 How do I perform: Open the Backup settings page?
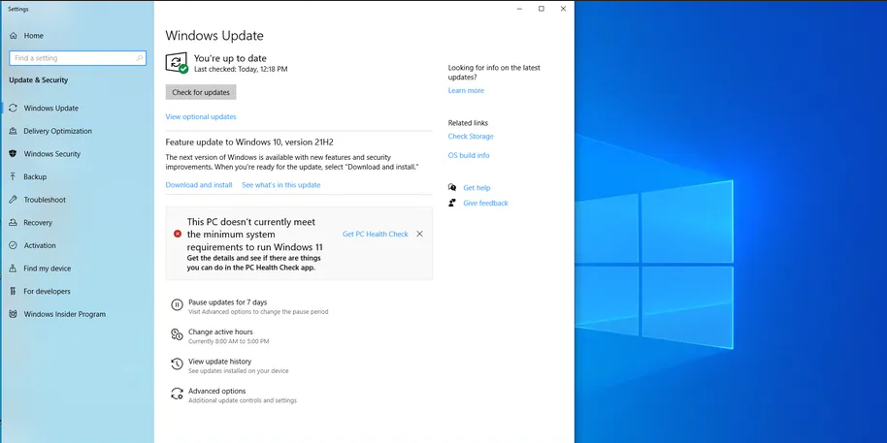coord(35,176)
